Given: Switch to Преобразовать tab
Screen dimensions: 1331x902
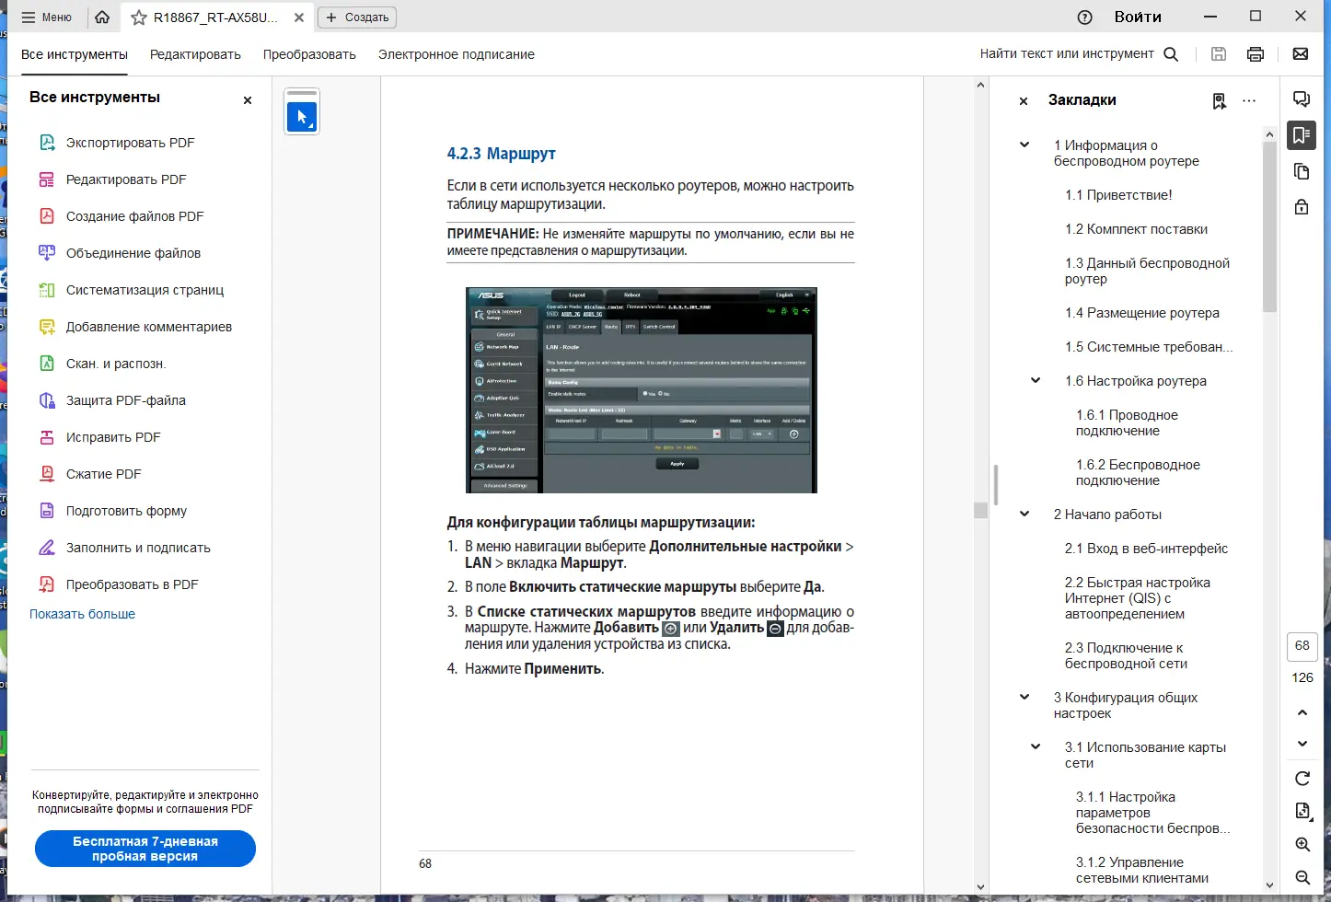Looking at the screenshot, I should click(309, 54).
